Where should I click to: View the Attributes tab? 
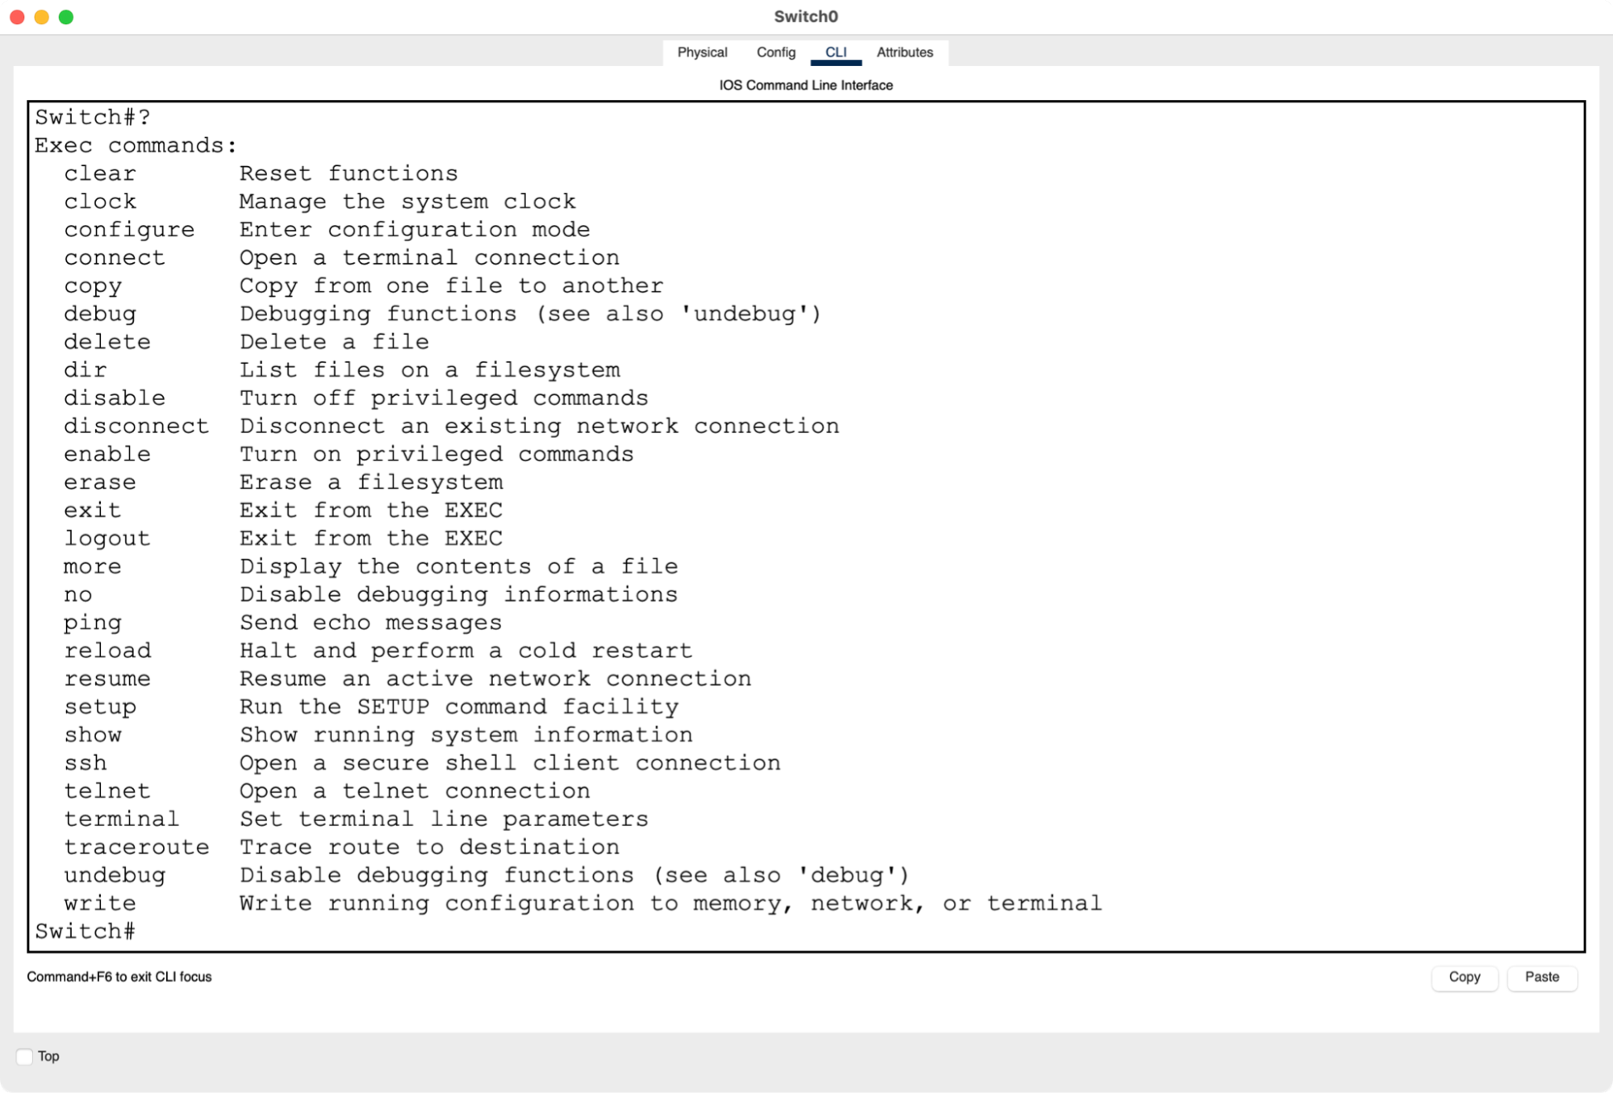(905, 52)
